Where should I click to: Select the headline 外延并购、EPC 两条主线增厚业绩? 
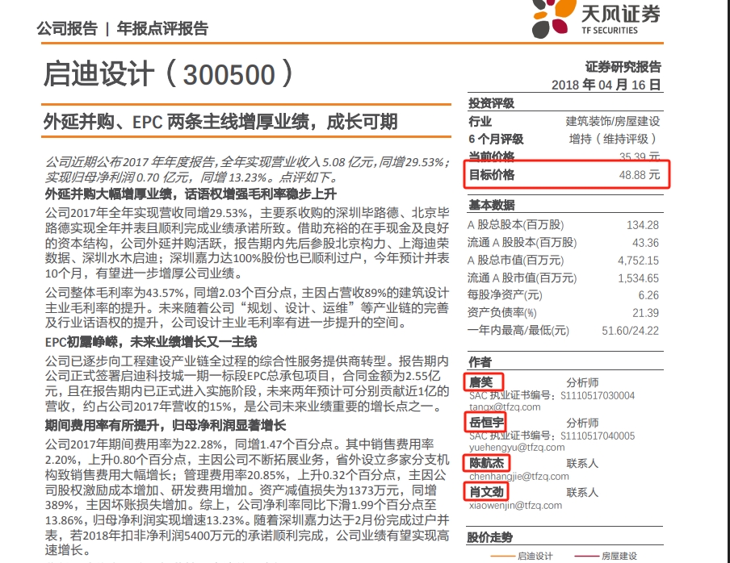(177, 122)
